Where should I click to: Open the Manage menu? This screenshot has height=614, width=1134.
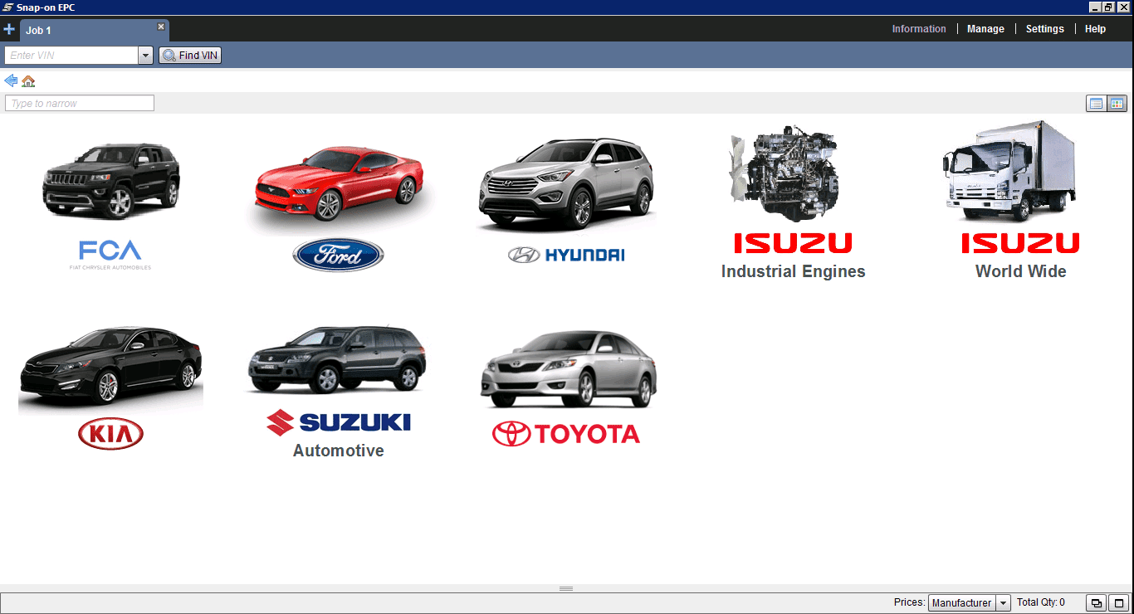click(x=985, y=29)
